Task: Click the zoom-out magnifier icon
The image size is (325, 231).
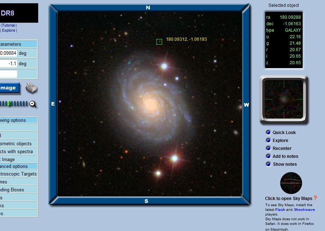Action: 33,104
